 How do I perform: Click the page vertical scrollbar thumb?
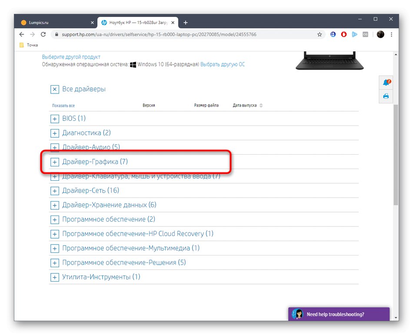tap(396, 155)
